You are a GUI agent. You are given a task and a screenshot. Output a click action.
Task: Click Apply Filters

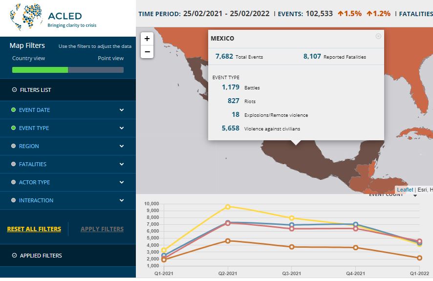coord(102,229)
